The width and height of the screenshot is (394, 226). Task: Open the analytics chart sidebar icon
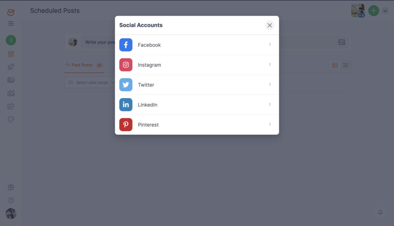point(11,93)
